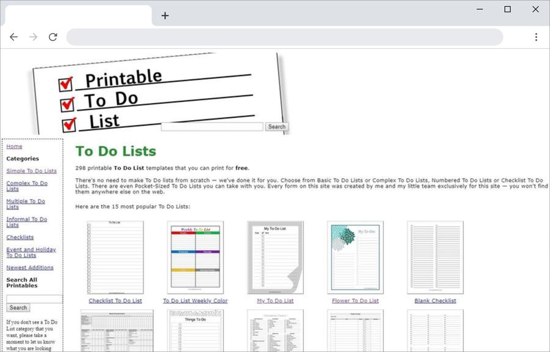This screenshot has width=550, height=352.
Task: Open the browser three-dot menu
Action: [536, 37]
